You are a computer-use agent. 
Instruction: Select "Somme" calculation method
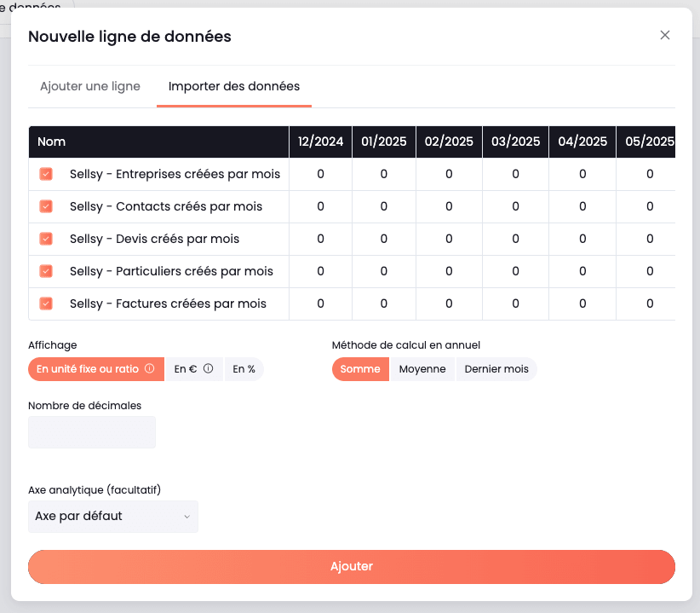pyautogui.click(x=360, y=368)
